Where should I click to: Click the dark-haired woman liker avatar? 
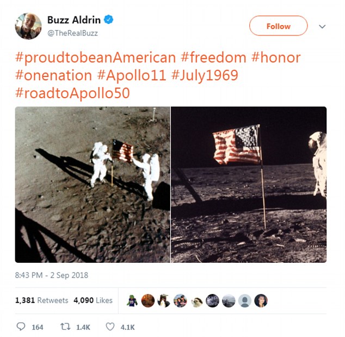pyautogui.click(x=261, y=300)
